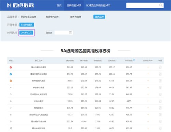
Task: Open the 长白山景区 brand link
Action: tap(39, 101)
